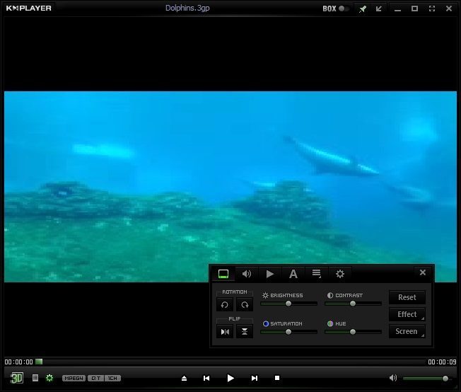Toggle 3D mode button
The width and height of the screenshot is (461, 392).
[x=16, y=378]
